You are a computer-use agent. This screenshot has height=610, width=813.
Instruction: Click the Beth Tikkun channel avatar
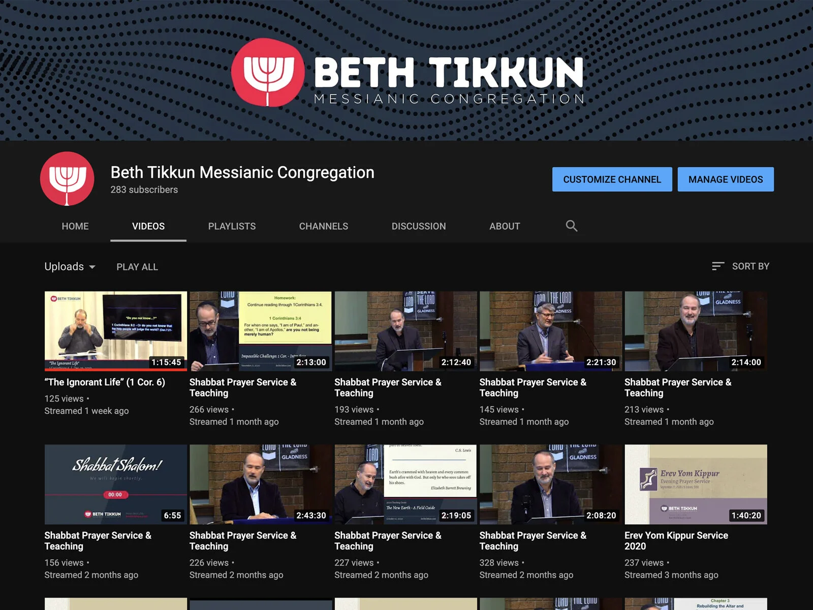(x=67, y=178)
